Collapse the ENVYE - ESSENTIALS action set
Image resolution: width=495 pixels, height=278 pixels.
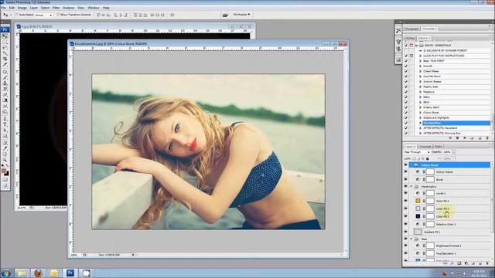pyautogui.click(x=416, y=46)
